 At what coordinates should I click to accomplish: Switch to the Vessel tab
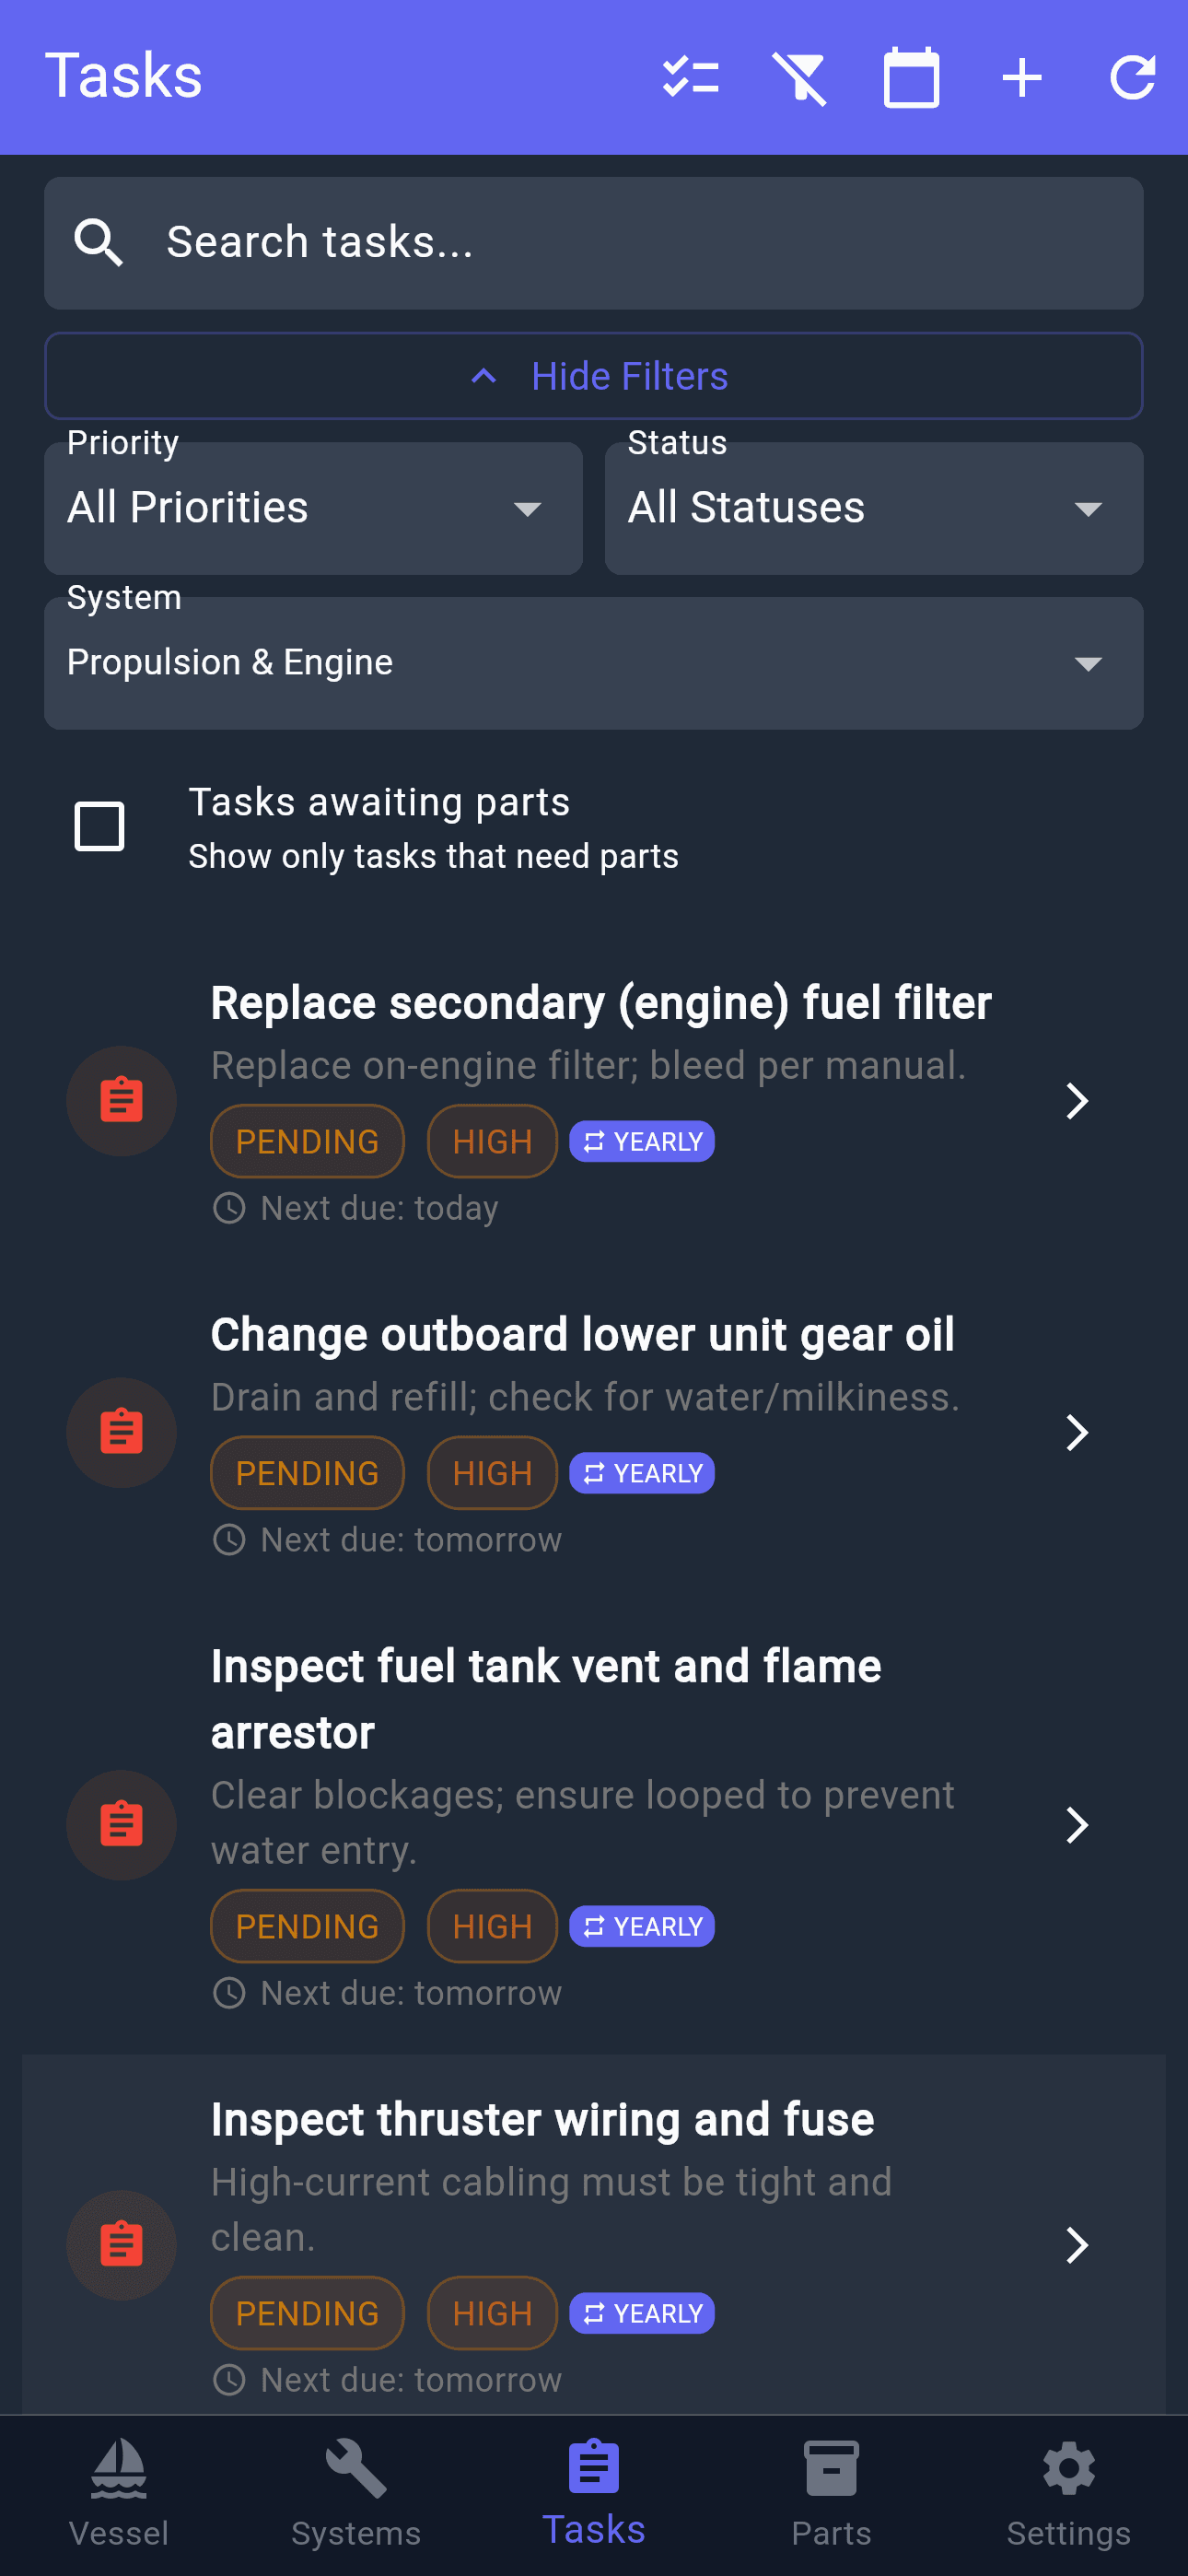pyautogui.click(x=119, y=2492)
